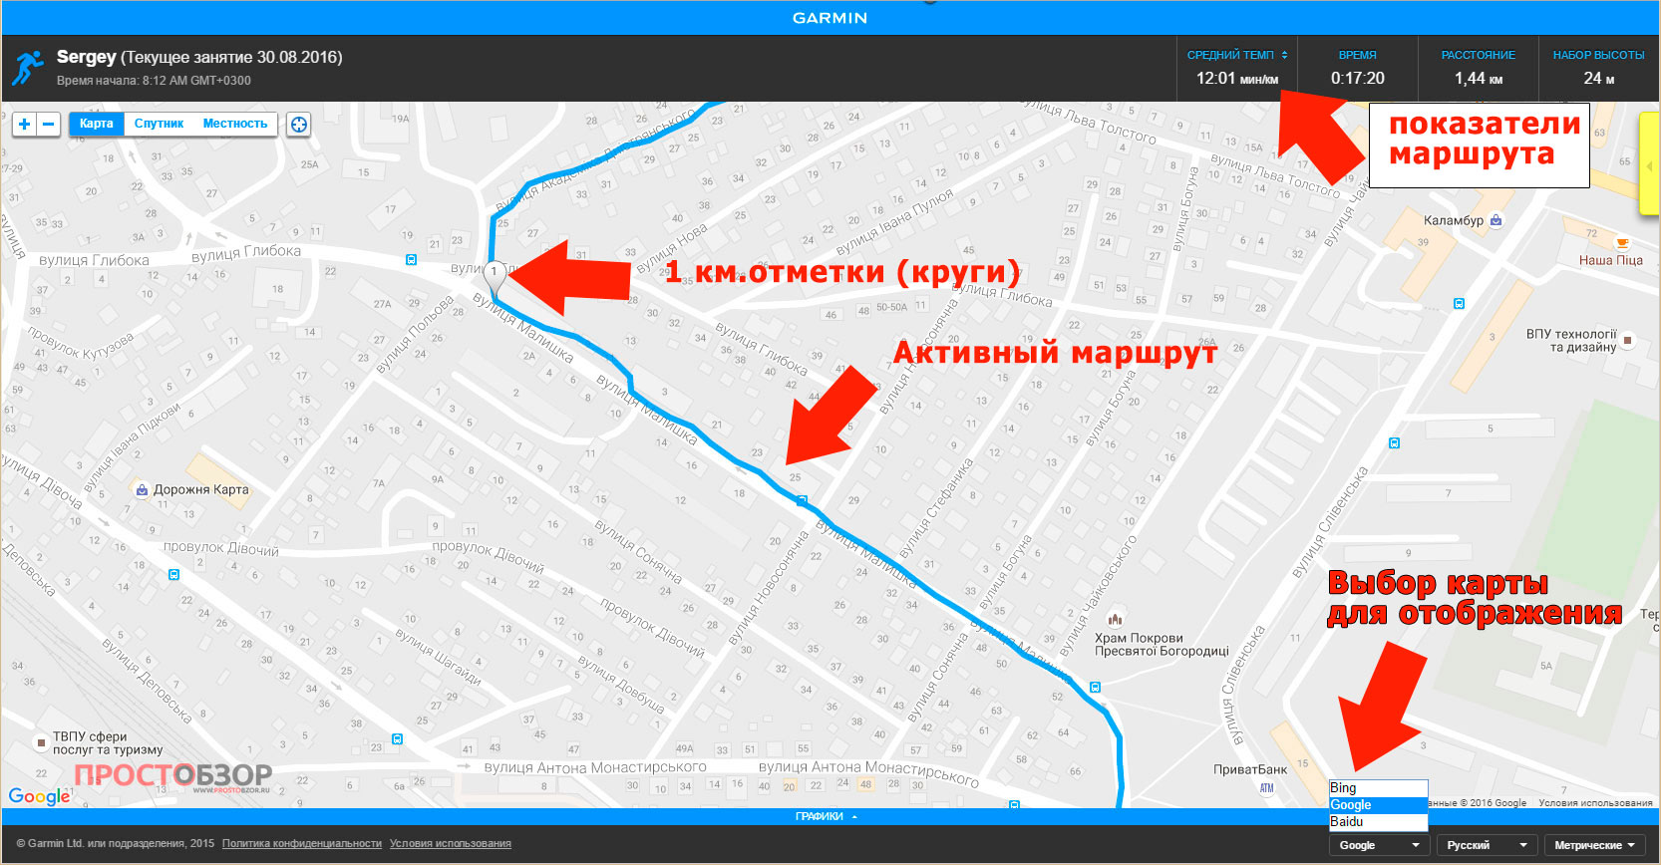Select Bing from map provider list
1661x865 pixels.
(1379, 788)
